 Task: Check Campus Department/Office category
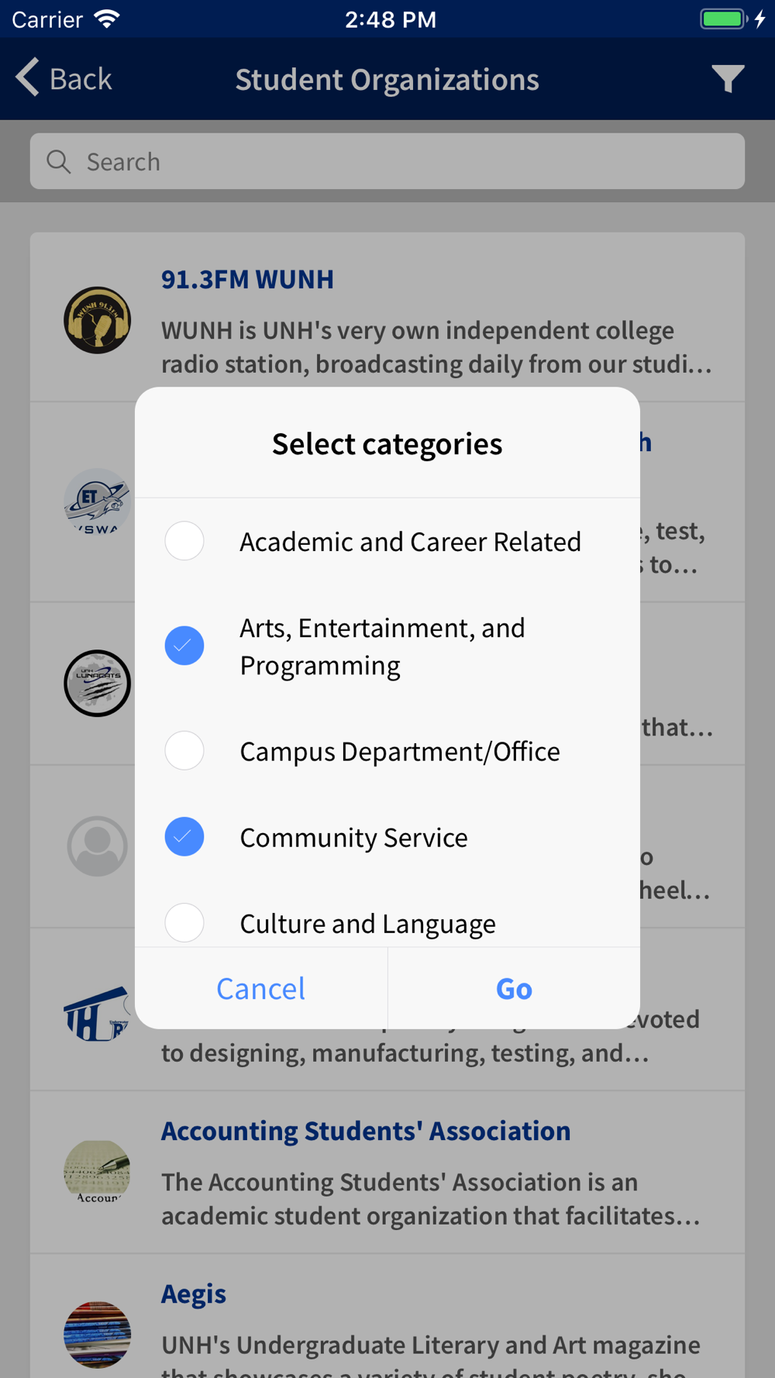point(184,750)
